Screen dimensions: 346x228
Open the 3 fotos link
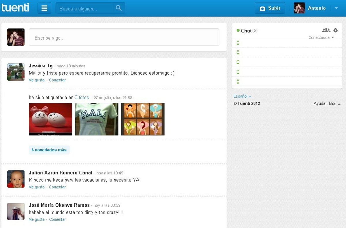pos(82,98)
